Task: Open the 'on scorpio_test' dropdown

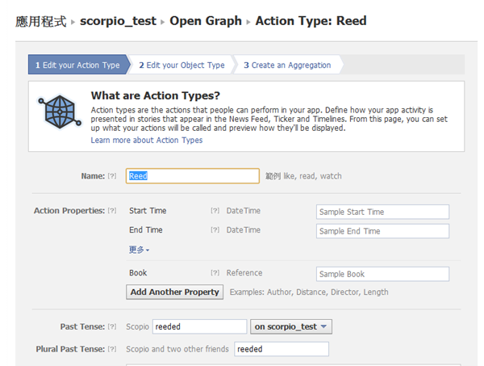Action: coord(291,326)
